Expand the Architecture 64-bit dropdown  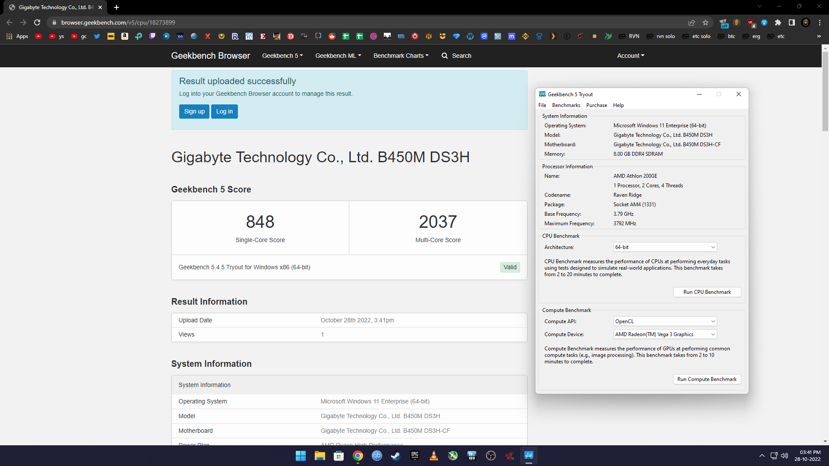(665, 247)
